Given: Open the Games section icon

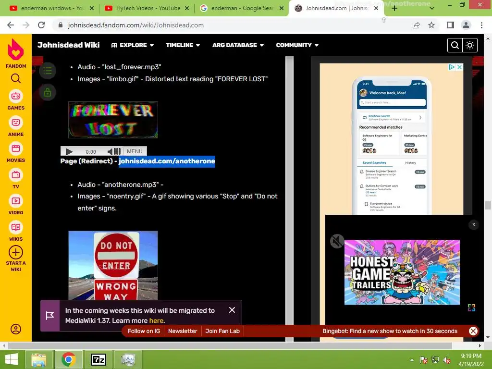Looking at the screenshot, I should pos(16,96).
